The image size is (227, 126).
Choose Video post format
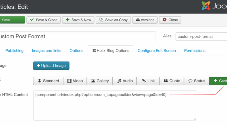tap(75, 81)
